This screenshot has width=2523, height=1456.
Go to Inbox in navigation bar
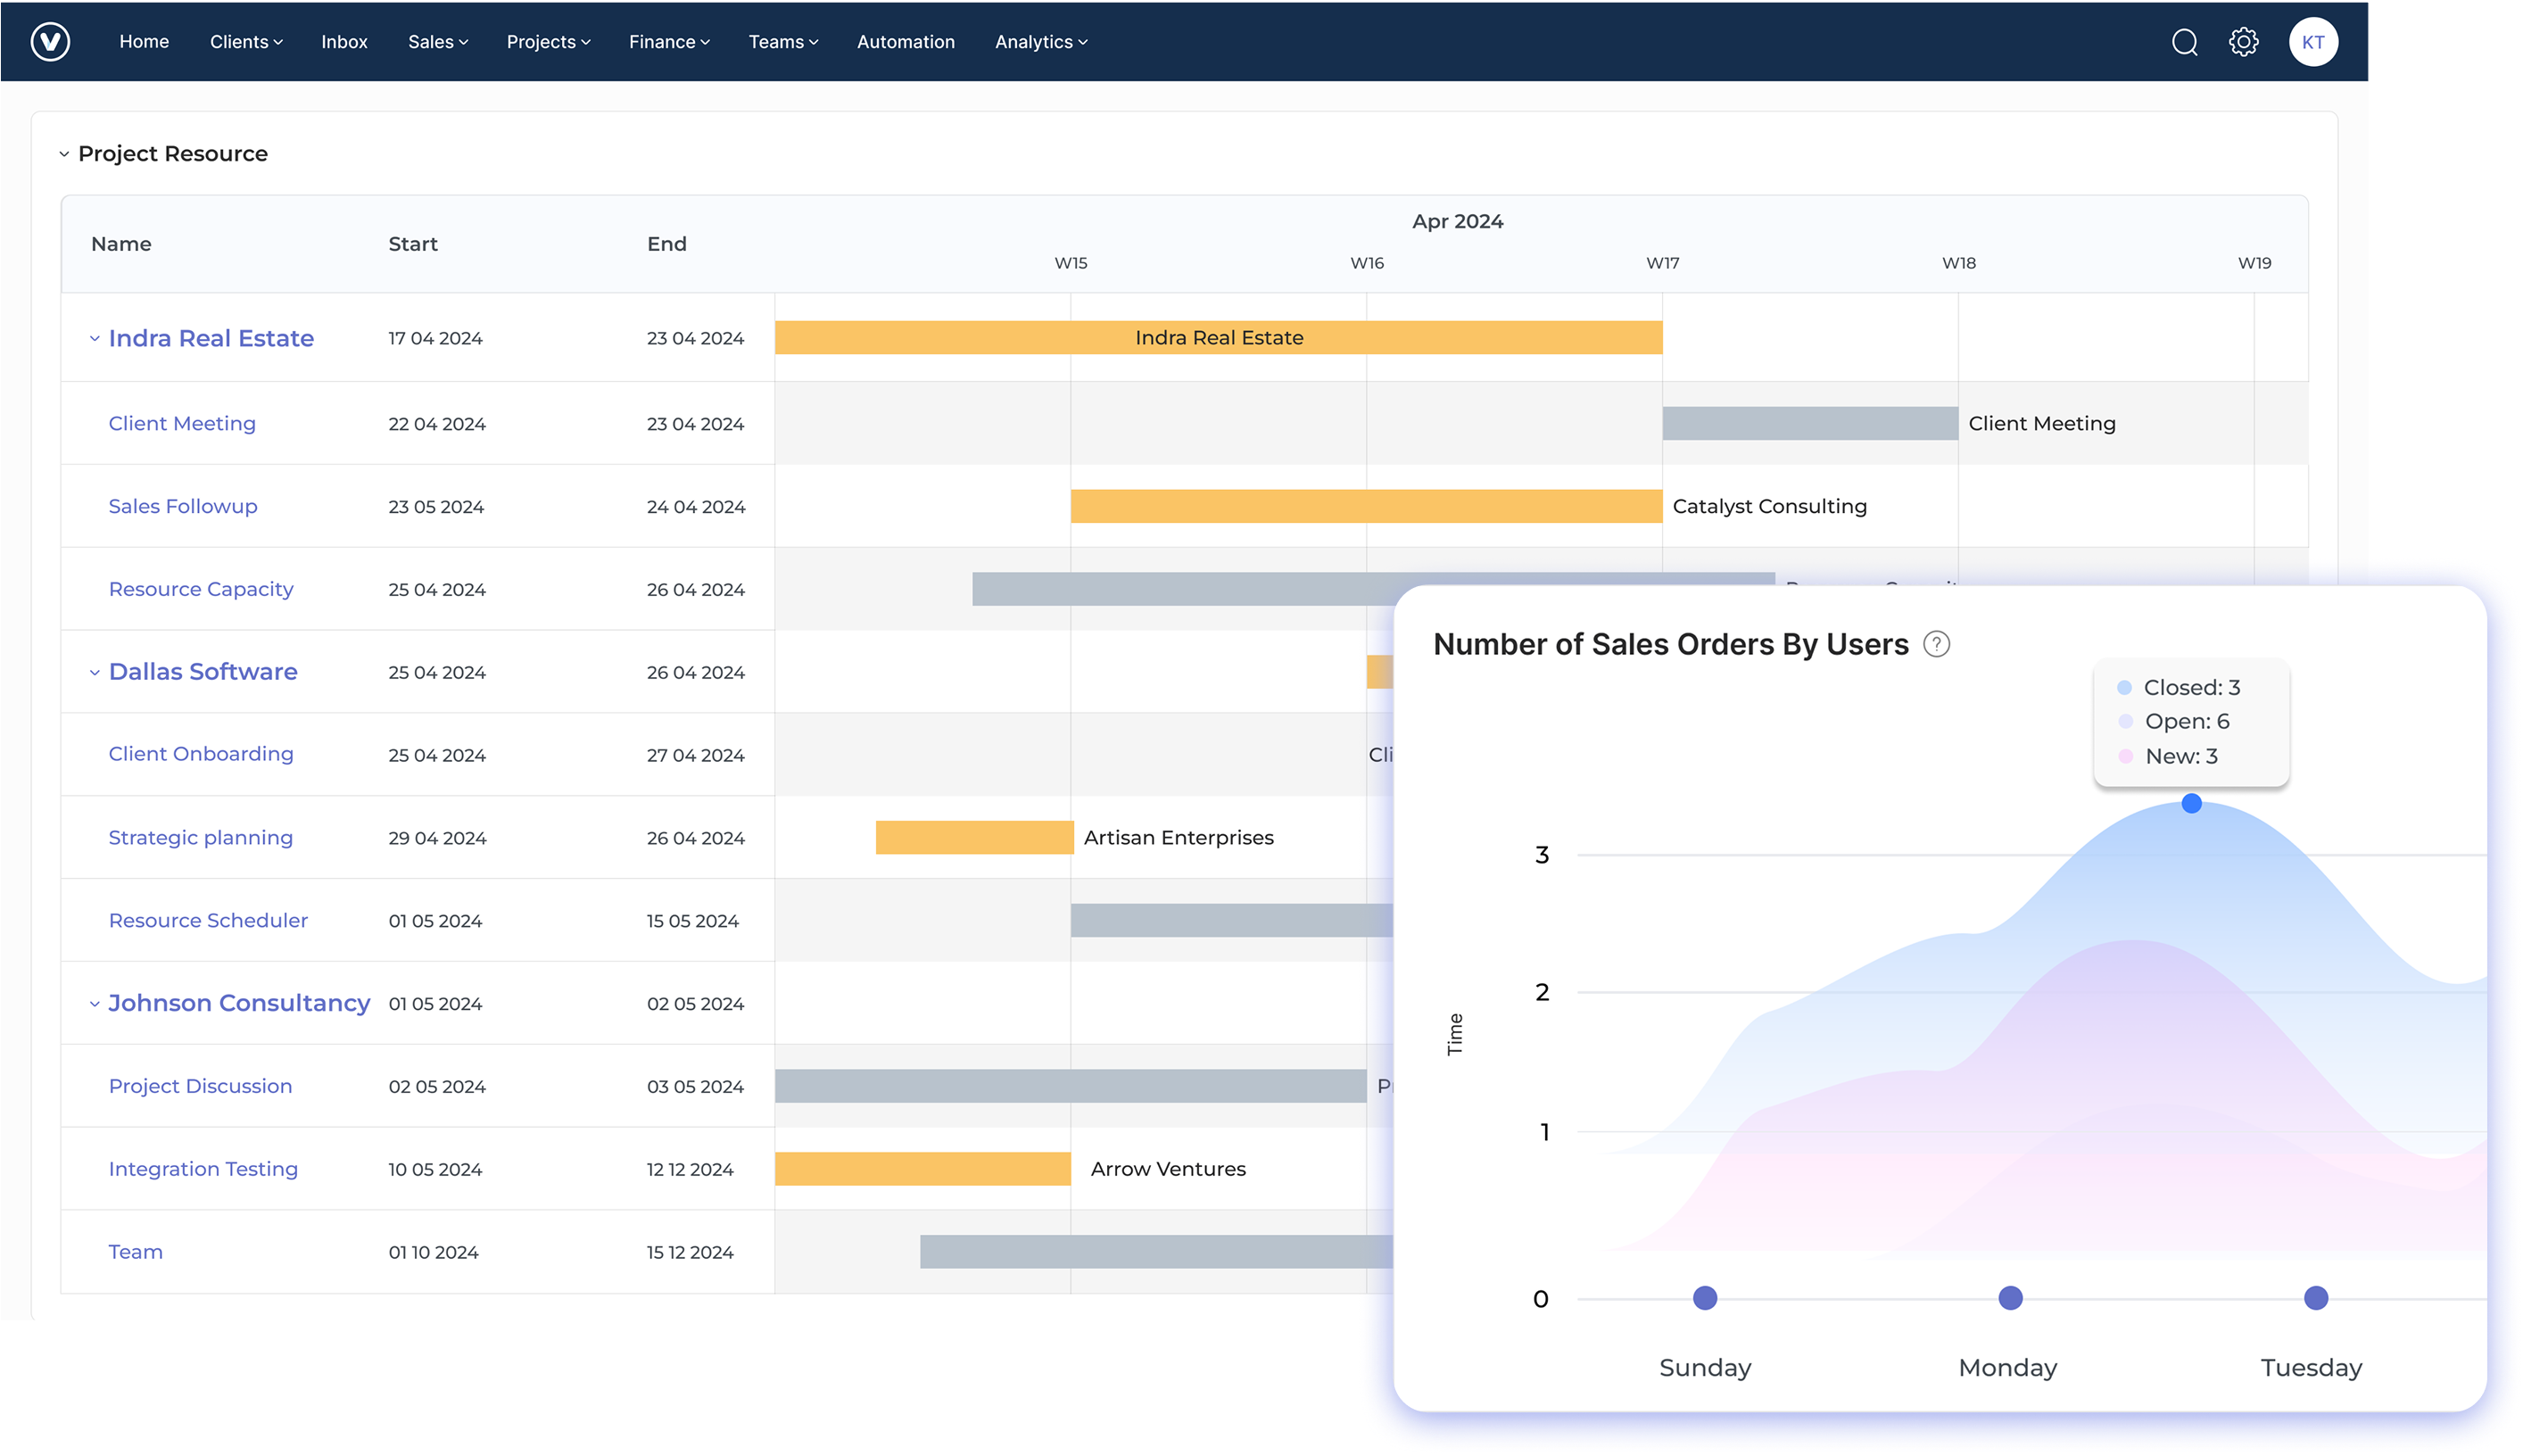tap(344, 42)
